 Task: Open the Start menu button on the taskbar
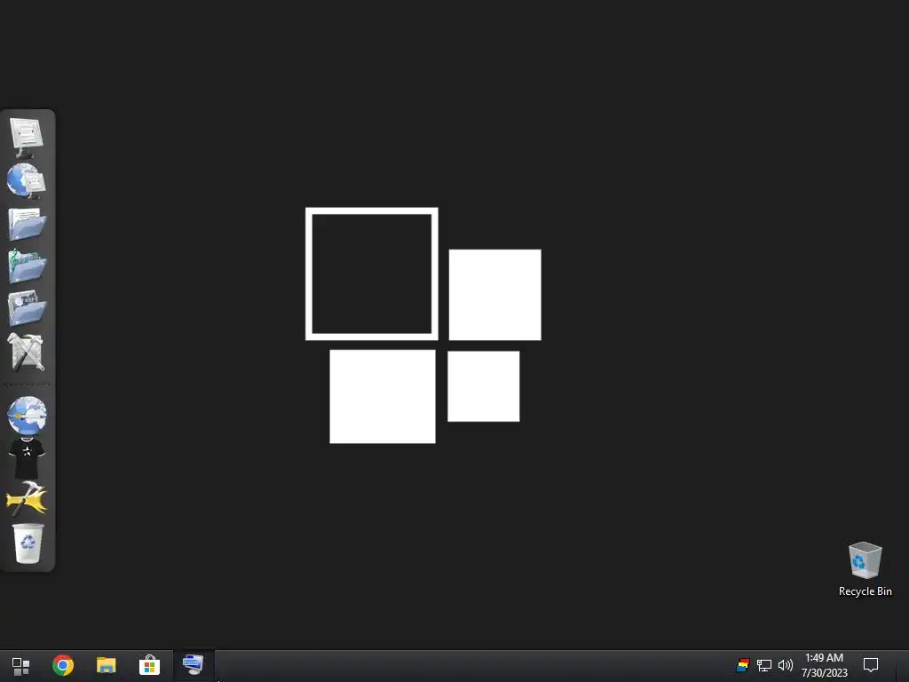click(x=21, y=665)
